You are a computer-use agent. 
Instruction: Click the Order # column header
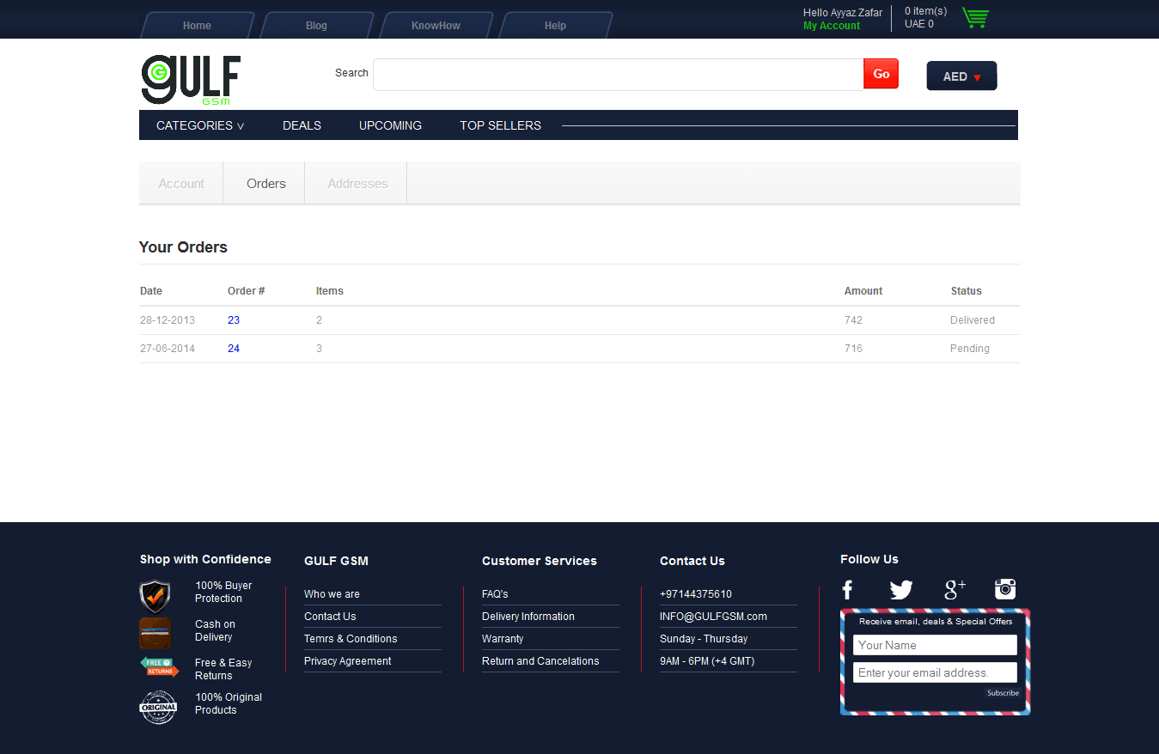[x=246, y=291]
